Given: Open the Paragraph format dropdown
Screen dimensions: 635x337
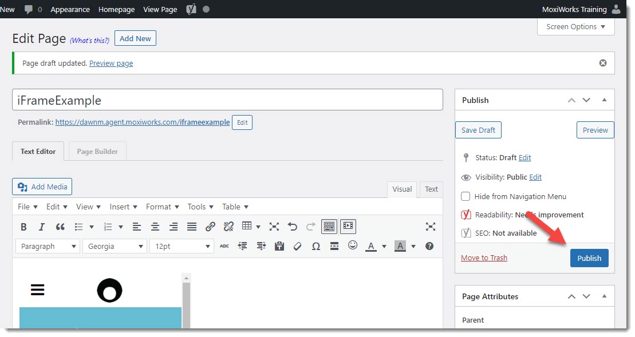Looking at the screenshot, I should click(49, 246).
